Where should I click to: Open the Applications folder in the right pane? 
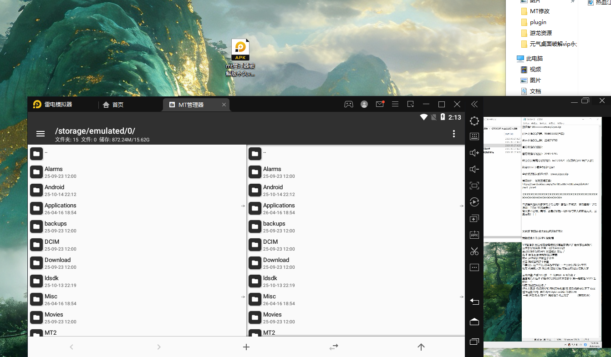[356, 208]
